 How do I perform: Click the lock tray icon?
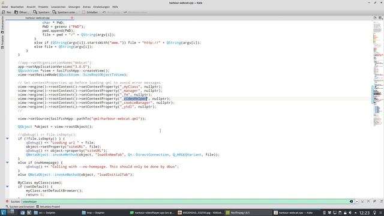coord(345,212)
